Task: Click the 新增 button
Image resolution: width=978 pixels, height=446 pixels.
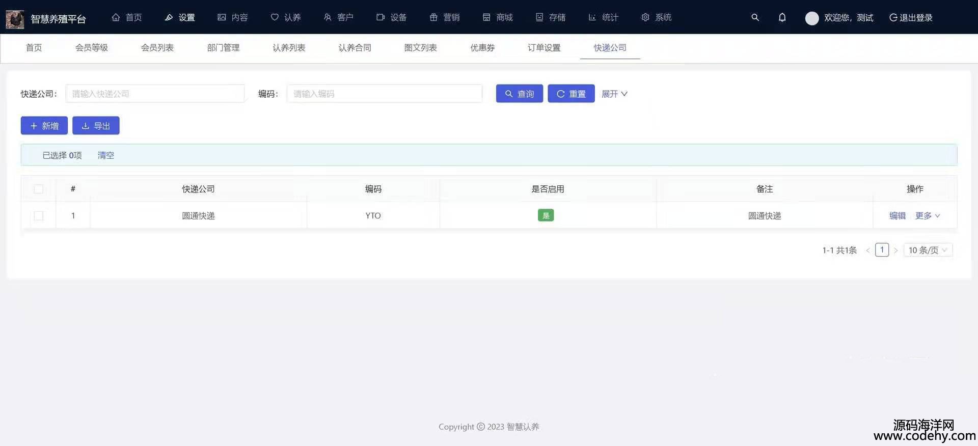Action: click(x=44, y=126)
